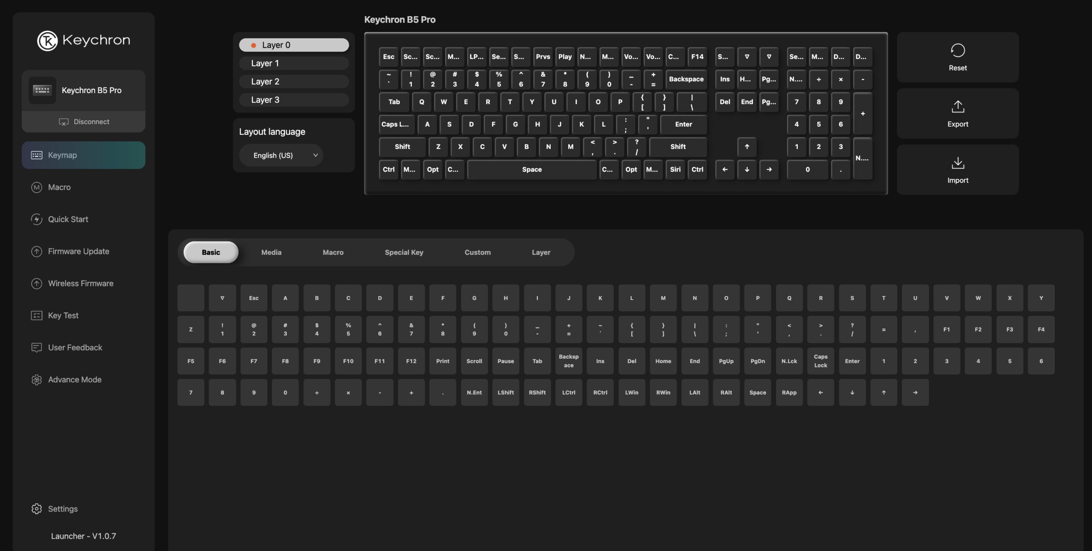The height and width of the screenshot is (551, 1092).
Task: Click the Disconnect button
Action: 84,122
